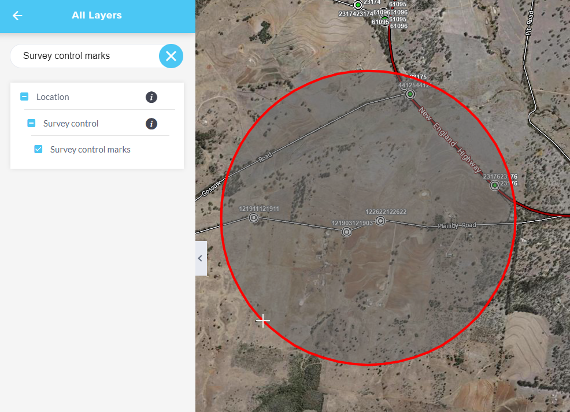Click the Survey control marks layer label
Screen dimensions: 570x412
tap(90, 150)
